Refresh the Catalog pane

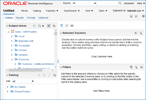55,75
